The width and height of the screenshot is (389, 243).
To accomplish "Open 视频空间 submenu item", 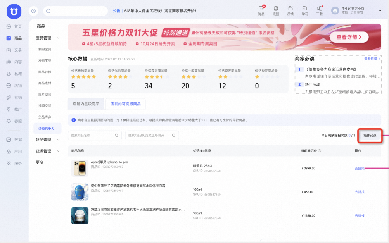I will tap(45, 106).
